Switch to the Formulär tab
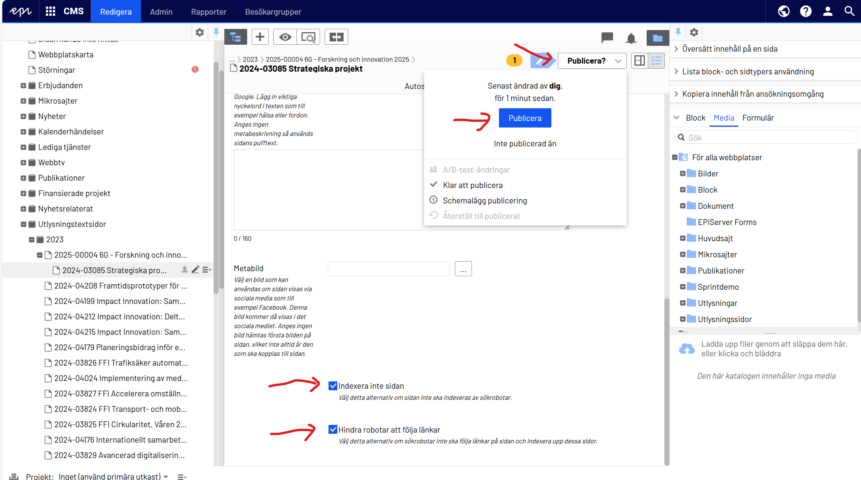The width and height of the screenshot is (861, 480). (x=758, y=118)
